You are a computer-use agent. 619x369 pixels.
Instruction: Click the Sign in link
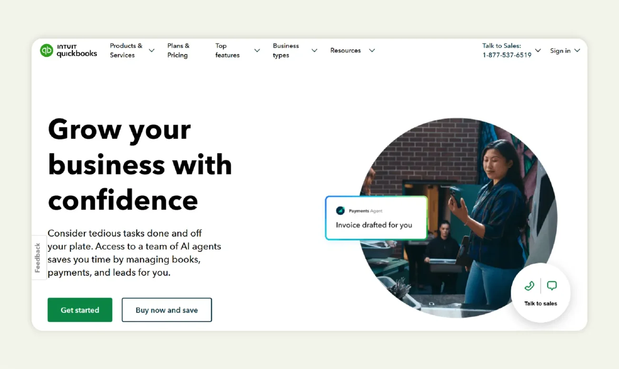[x=560, y=50]
